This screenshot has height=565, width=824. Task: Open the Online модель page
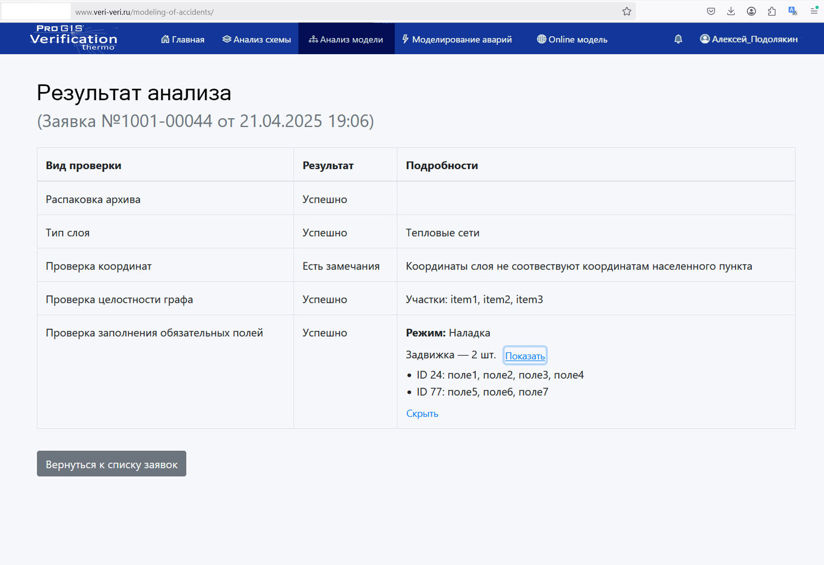tap(578, 39)
